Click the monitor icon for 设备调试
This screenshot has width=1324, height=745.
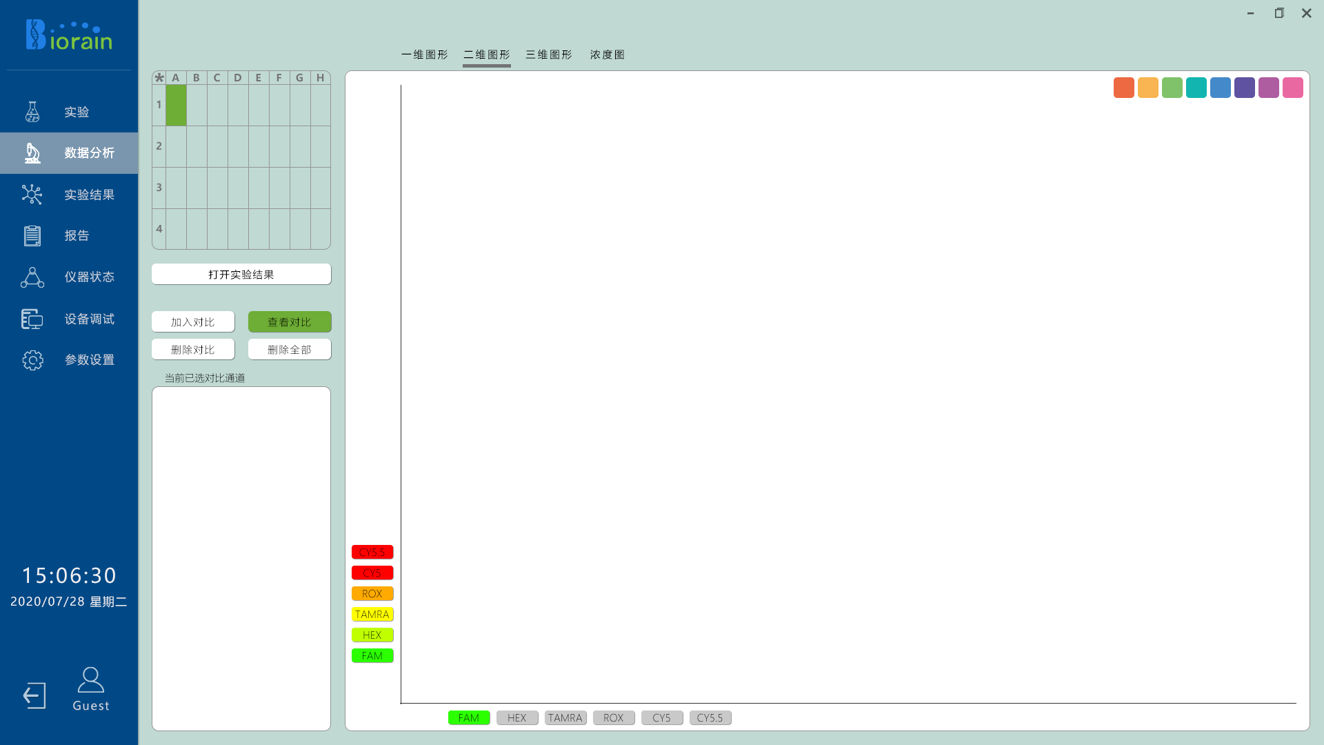tap(32, 319)
